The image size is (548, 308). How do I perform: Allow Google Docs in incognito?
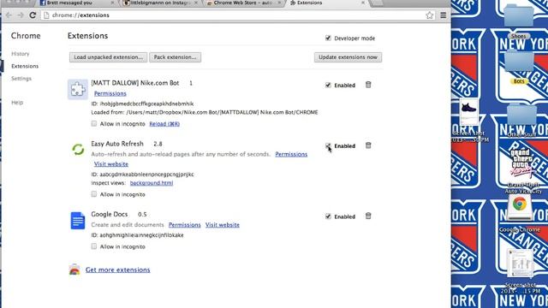tap(93, 246)
